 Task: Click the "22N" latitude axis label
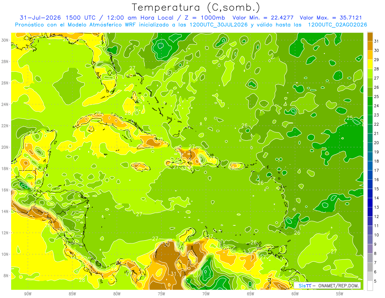5,126
